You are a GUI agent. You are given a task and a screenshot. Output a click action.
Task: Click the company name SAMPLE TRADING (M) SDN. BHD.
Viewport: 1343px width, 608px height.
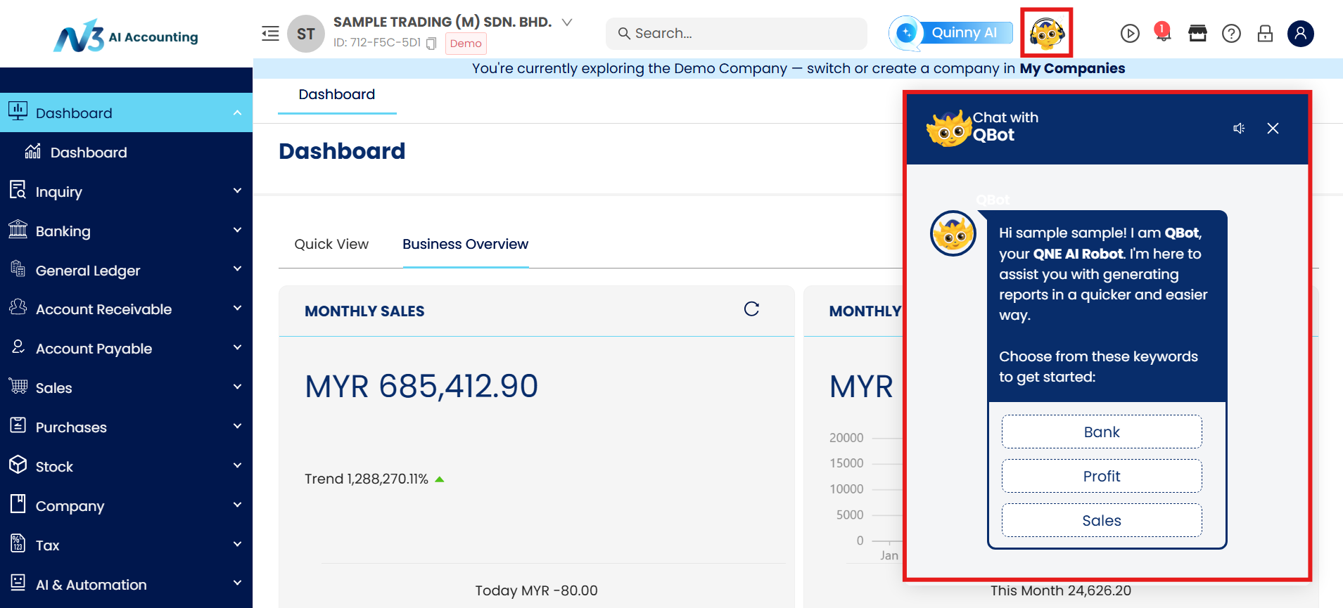click(443, 22)
